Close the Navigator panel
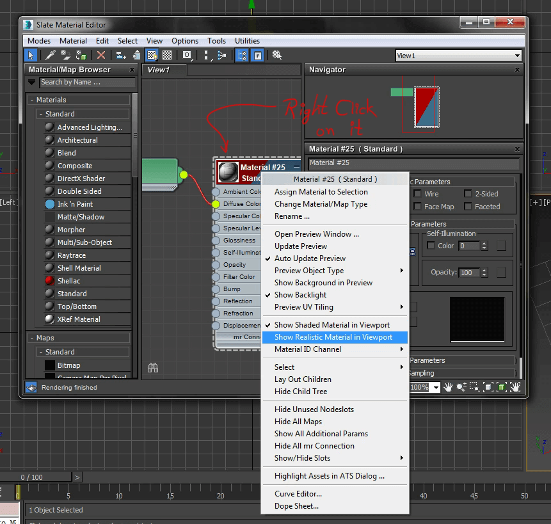This screenshot has width=551, height=524. (x=517, y=70)
